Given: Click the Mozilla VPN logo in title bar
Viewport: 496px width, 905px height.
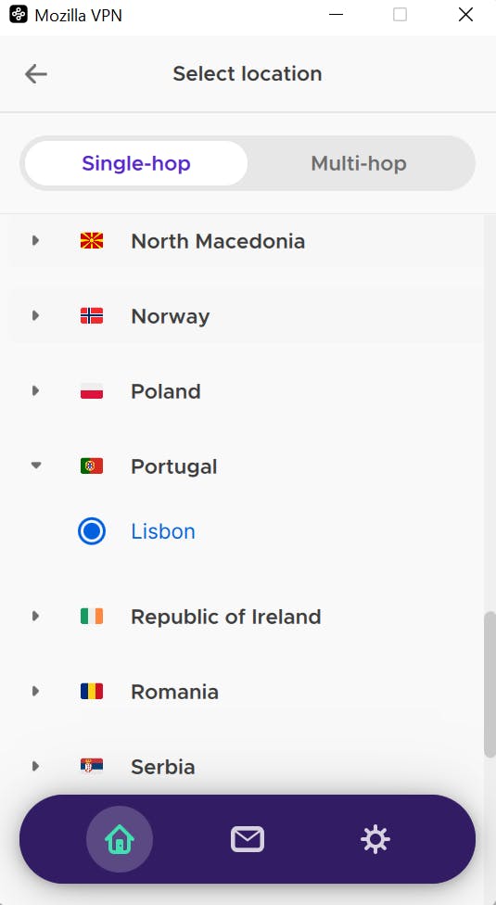Looking at the screenshot, I should coord(19,15).
